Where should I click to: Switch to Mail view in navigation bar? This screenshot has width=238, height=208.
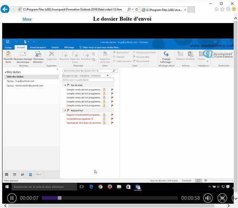coord(7,174)
